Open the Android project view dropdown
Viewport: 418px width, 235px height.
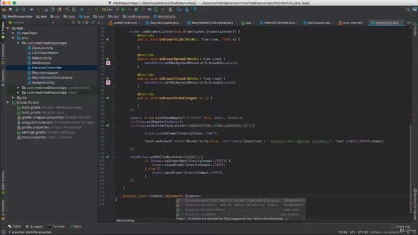point(31,23)
